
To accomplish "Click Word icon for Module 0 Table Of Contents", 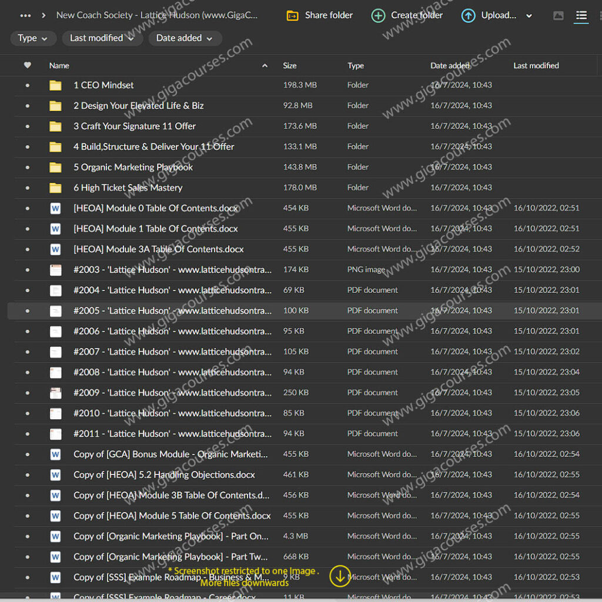I will (55, 208).
